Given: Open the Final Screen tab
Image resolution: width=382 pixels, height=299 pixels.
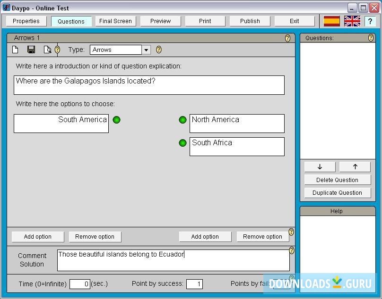Looking at the screenshot, I should pyautogui.click(x=115, y=21).
